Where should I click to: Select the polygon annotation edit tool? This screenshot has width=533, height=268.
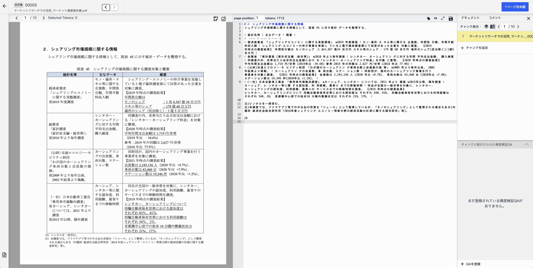click(x=216, y=19)
